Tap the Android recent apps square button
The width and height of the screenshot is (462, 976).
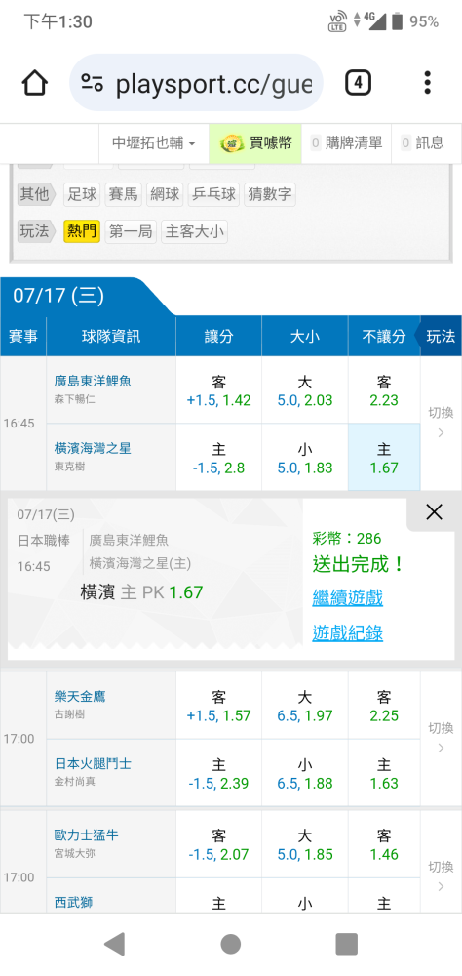(346, 944)
